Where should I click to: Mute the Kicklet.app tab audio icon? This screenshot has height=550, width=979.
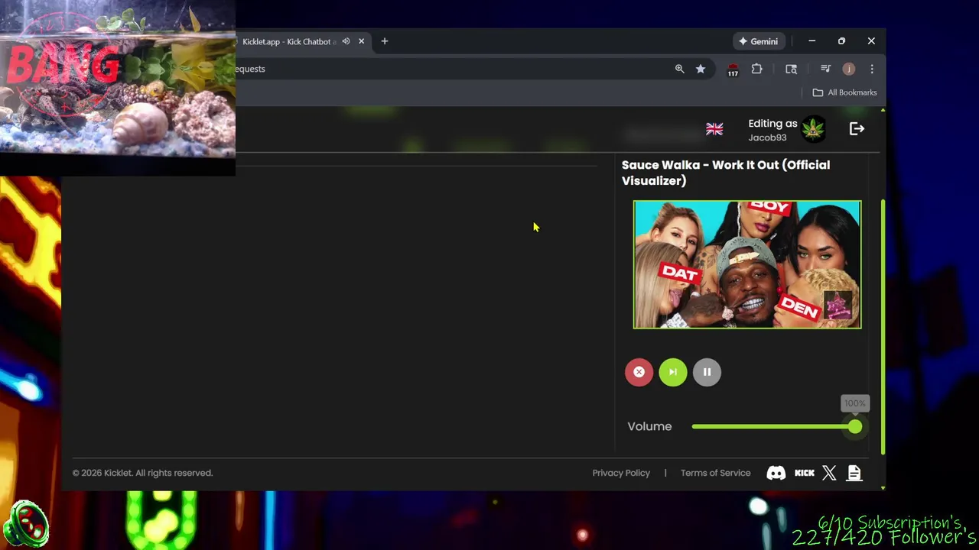[x=346, y=41]
